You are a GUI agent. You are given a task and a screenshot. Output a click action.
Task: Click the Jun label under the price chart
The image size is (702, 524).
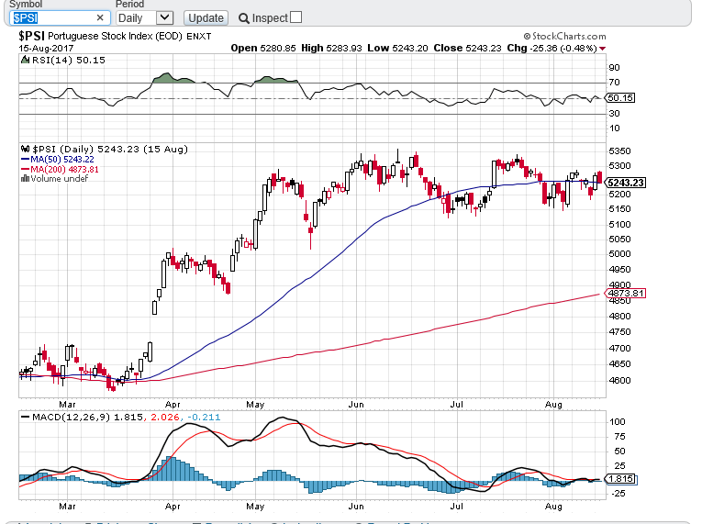pos(356,405)
